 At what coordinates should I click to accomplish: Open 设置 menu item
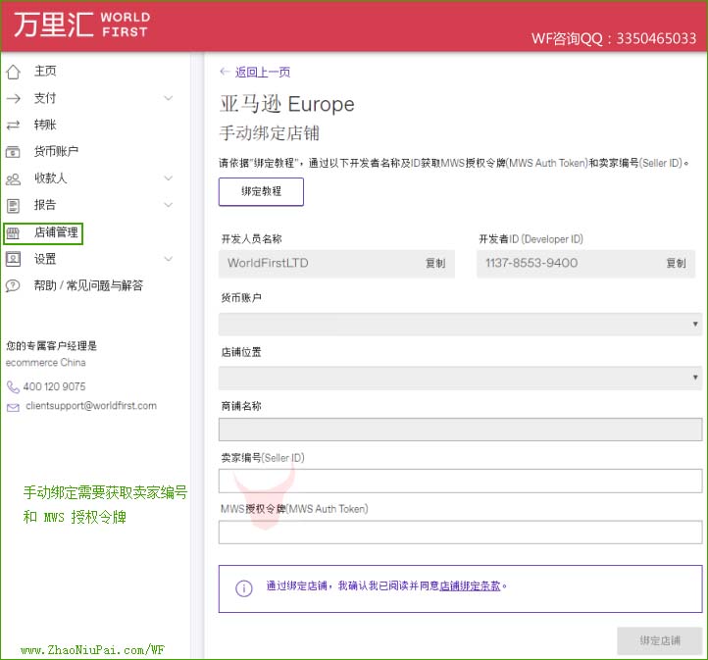45,259
